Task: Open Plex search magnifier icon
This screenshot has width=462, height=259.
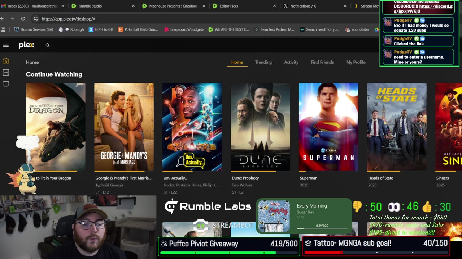Action: pyautogui.click(x=48, y=45)
